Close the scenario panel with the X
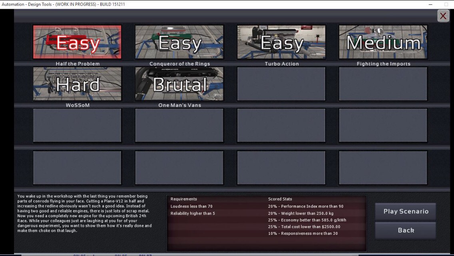This screenshot has height=256, width=454. pos(443,16)
